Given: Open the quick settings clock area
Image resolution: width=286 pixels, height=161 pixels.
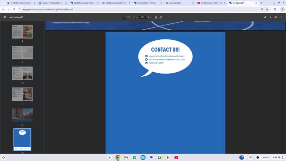Looking at the screenshot, I should point(278,157).
